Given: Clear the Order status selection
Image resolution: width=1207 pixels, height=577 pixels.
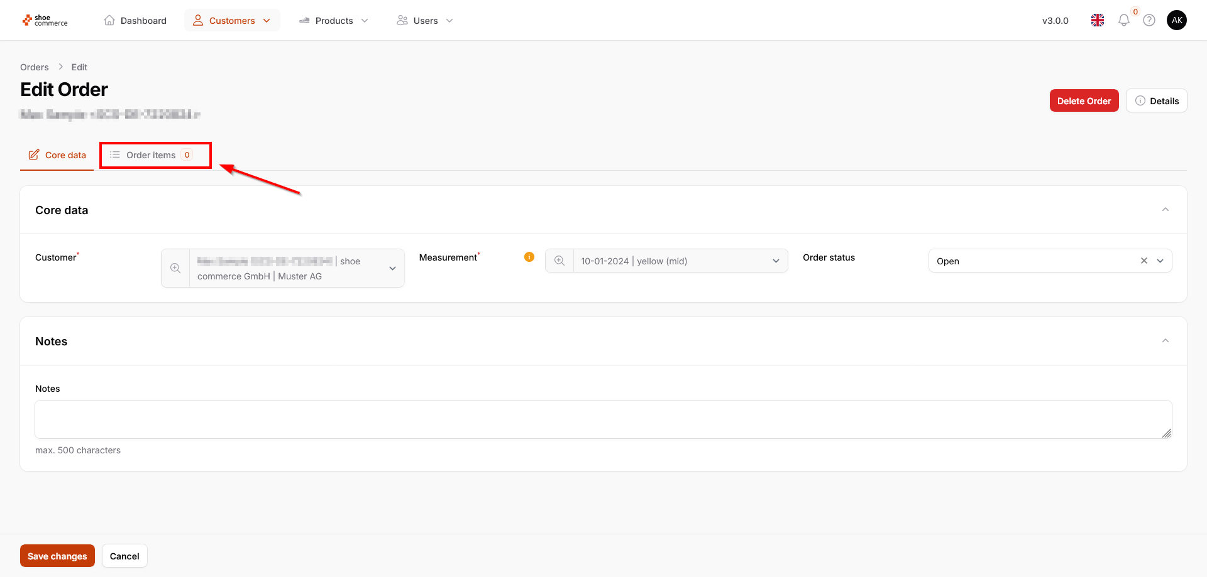Looking at the screenshot, I should point(1144,261).
